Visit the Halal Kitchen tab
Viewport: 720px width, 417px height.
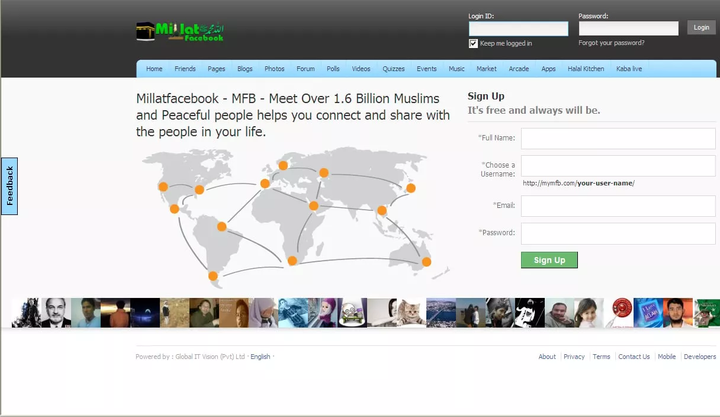(x=586, y=69)
